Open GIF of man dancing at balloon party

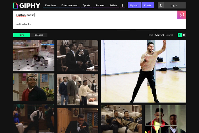coord(34,118)
